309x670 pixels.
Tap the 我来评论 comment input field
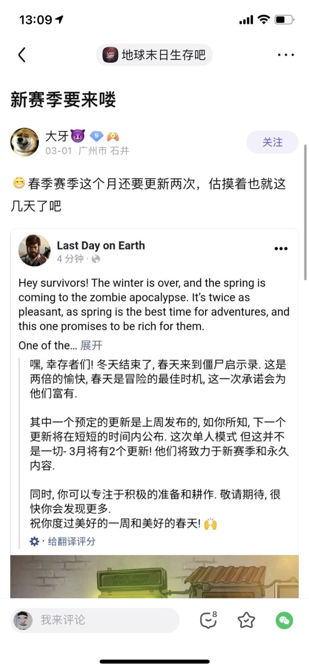(95, 620)
